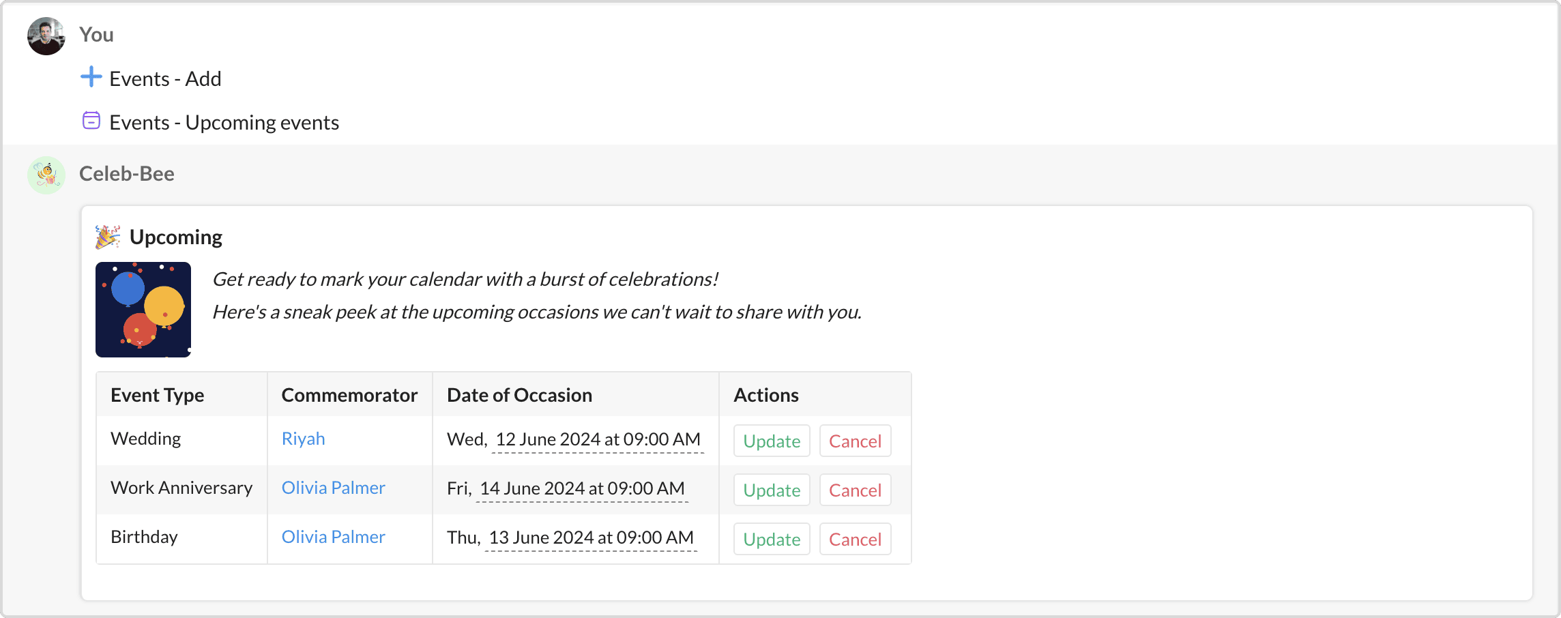Click the Celeb-Bee sender name
The height and width of the screenshot is (618, 1561).
(127, 174)
